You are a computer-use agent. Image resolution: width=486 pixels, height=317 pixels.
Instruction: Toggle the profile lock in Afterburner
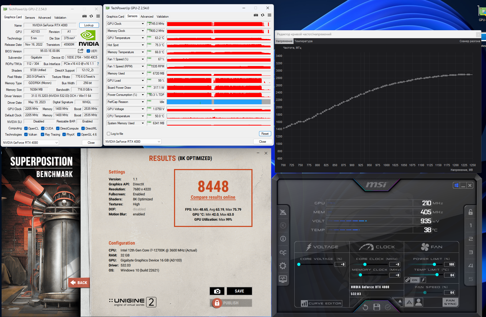[471, 212]
